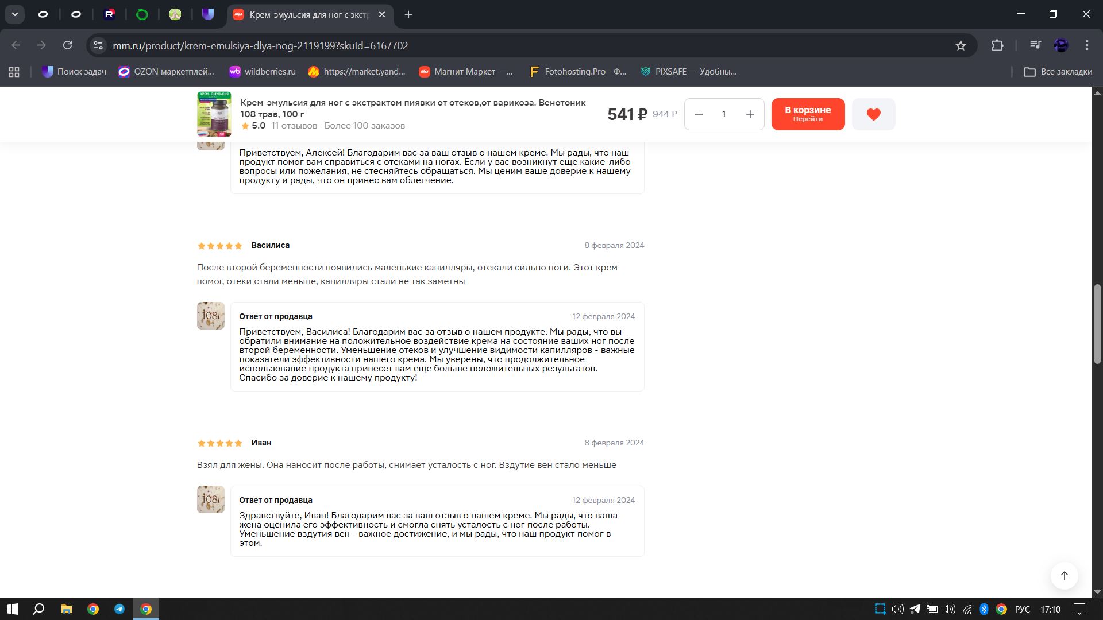Expand the Все закладки bookmarks folder
This screenshot has height=620, width=1103.
point(1058,72)
